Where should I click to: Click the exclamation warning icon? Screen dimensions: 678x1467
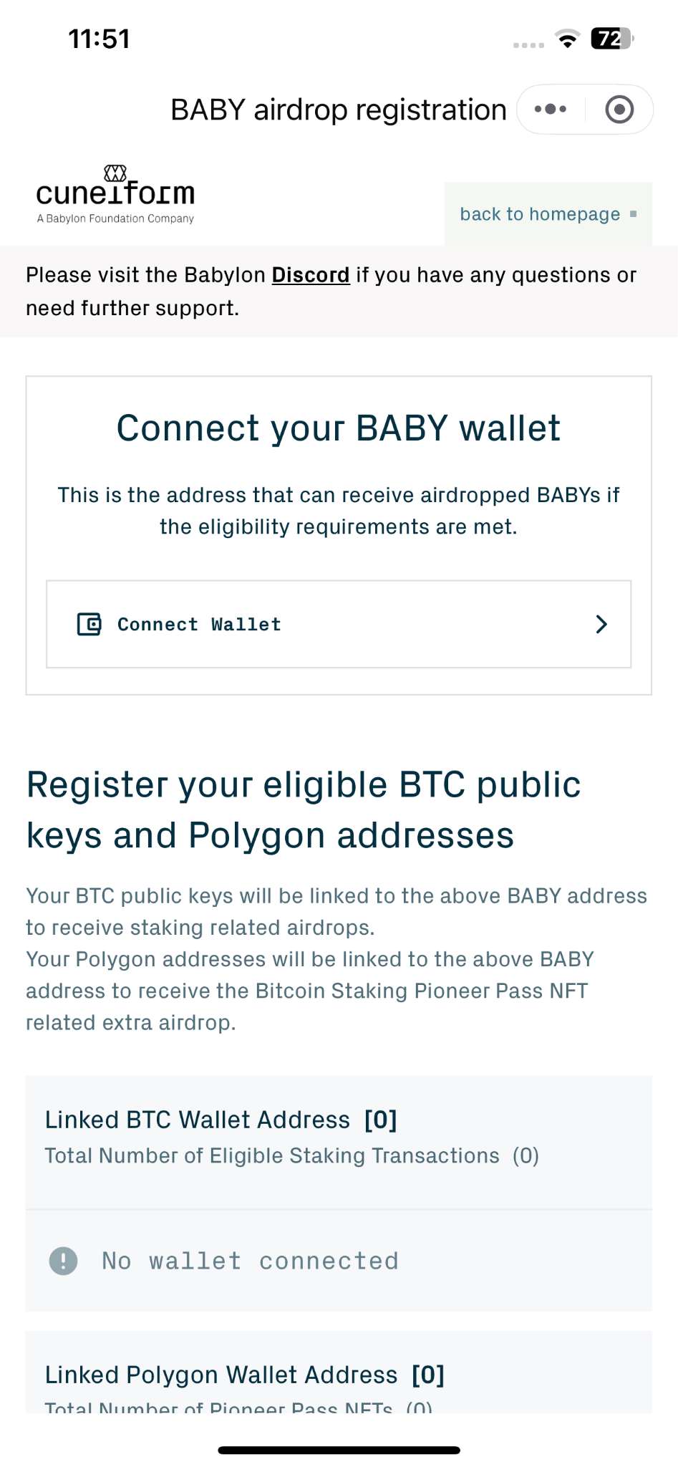(63, 1261)
